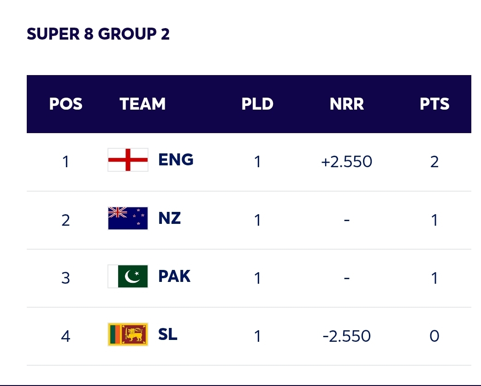The height and width of the screenshot is (386, 481).
Task: Click New Zealand's played matches value
Action: (x=257, y=220)
